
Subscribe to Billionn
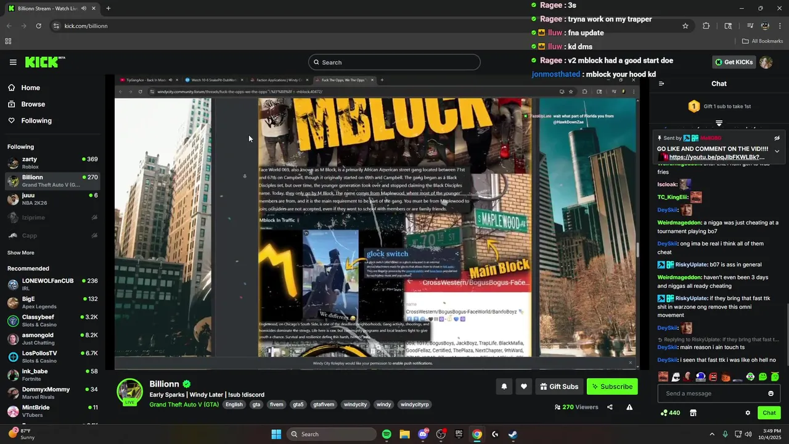click(612, 387)
